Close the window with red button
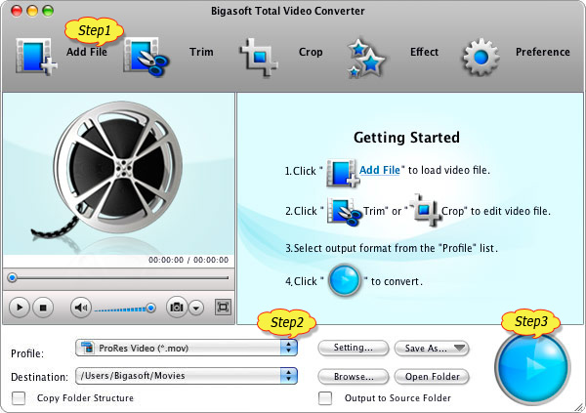 (x=17, y=11)
